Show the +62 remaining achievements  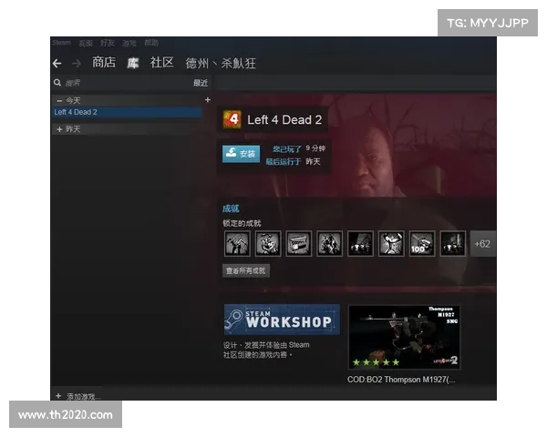click(483, 244)
